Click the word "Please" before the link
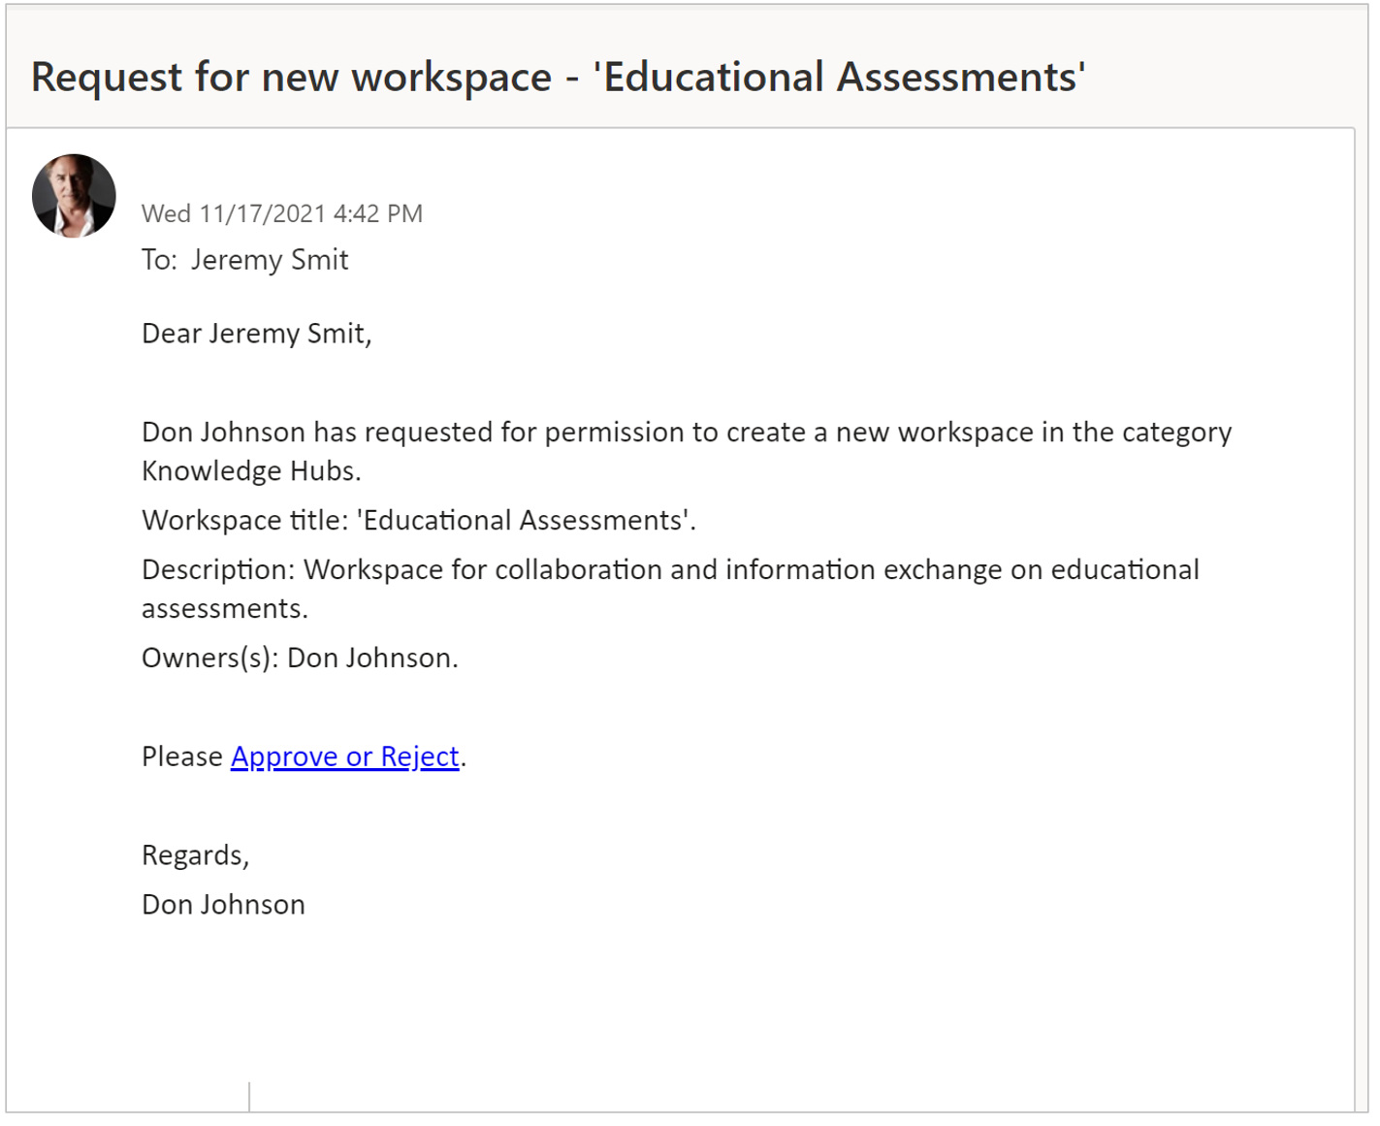The width and height of the screenshot is (1380, 1126). (x=182, y=756)
